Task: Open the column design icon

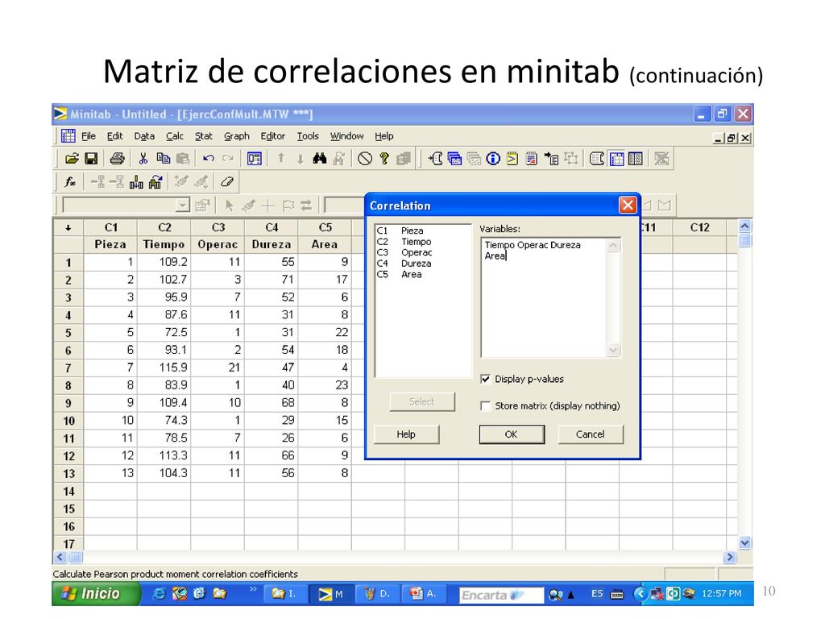Action: click(x=636, y=159)
